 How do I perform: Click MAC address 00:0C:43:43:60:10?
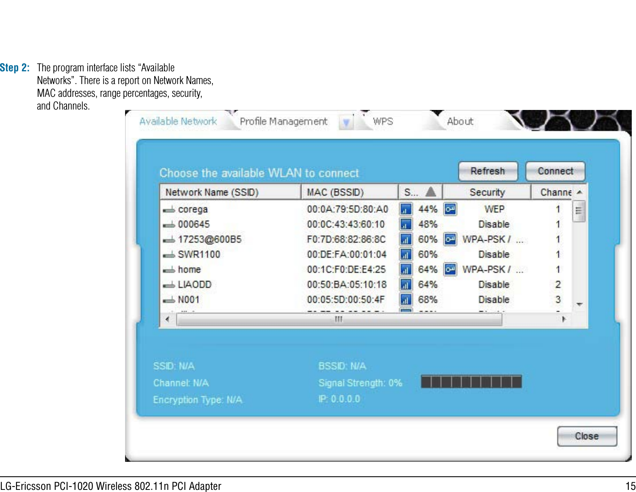click(346, 224)
